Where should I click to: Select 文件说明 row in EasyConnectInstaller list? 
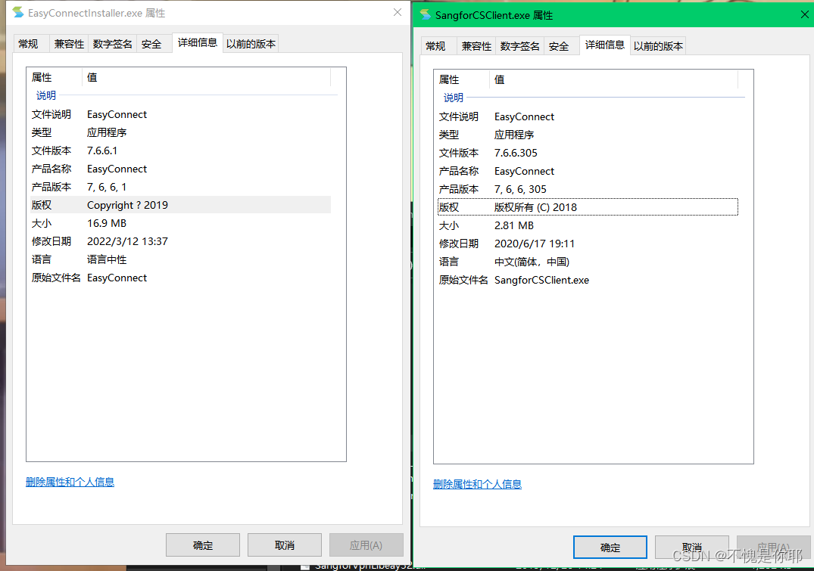pyautogui.click(x=180, y=114)
